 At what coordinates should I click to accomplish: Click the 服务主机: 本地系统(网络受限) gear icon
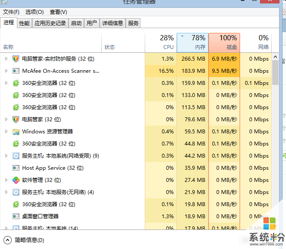[x=16, y=156]
